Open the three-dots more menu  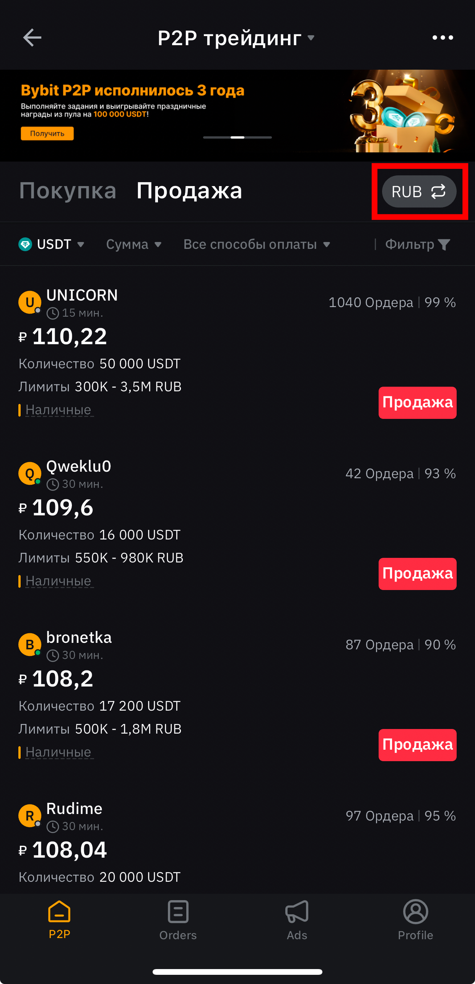tap(442, 38)
